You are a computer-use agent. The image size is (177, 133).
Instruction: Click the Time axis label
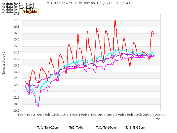pyautogui.click(x=156, y=119)
